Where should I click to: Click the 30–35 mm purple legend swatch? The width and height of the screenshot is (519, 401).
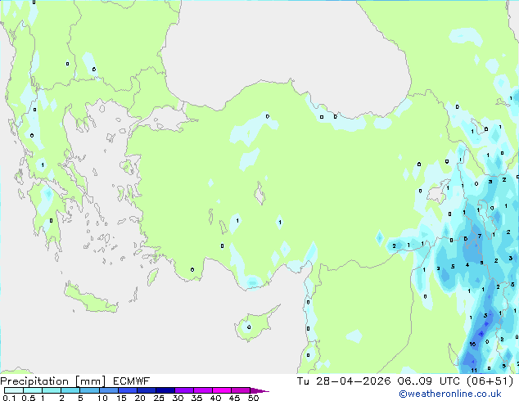click(184, 390)
